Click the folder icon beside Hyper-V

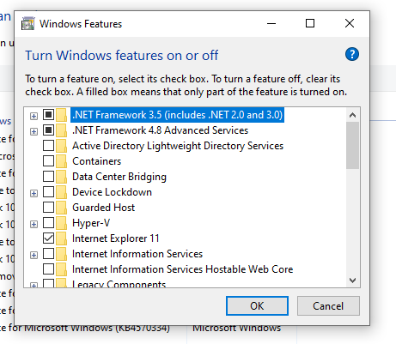point(61,223)
